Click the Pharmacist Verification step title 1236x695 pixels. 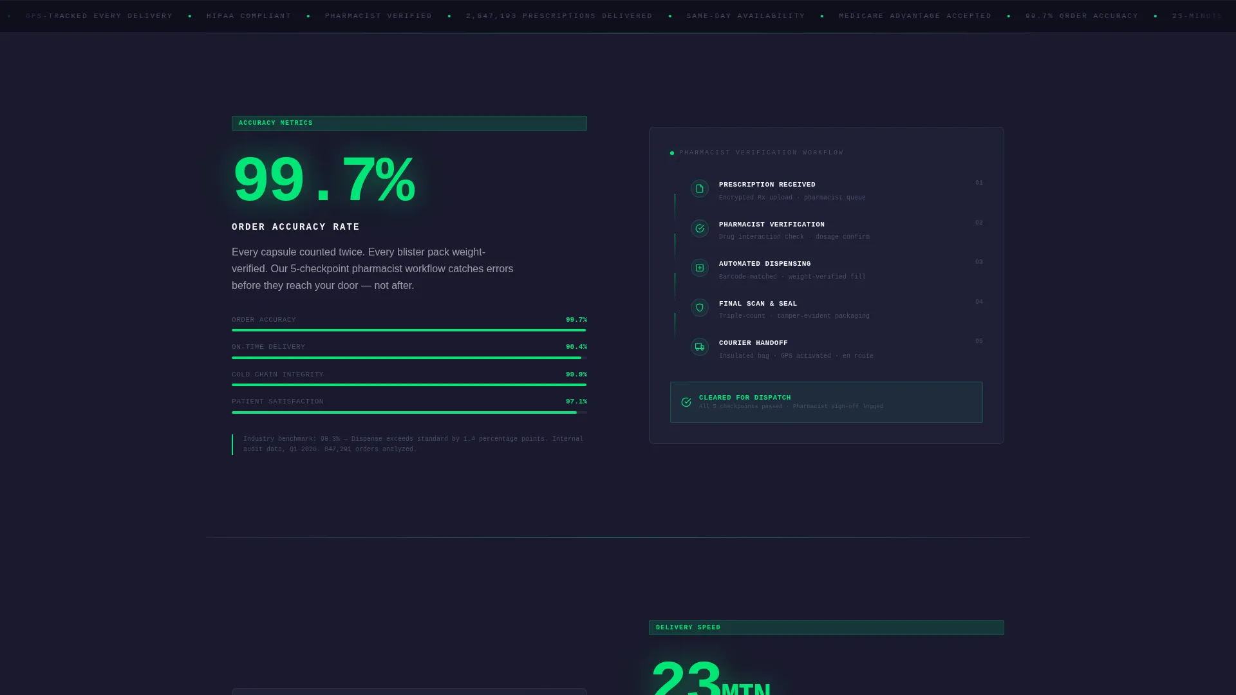click(772, 225)
